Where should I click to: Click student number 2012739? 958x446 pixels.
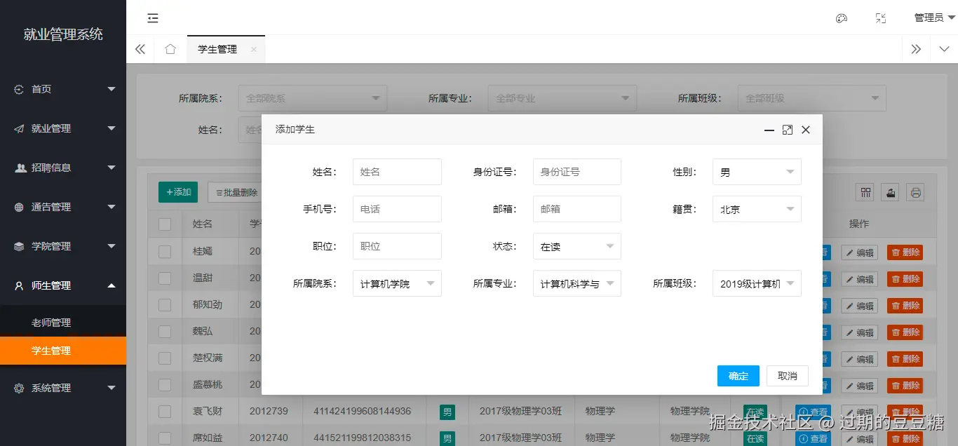[269, 411]
